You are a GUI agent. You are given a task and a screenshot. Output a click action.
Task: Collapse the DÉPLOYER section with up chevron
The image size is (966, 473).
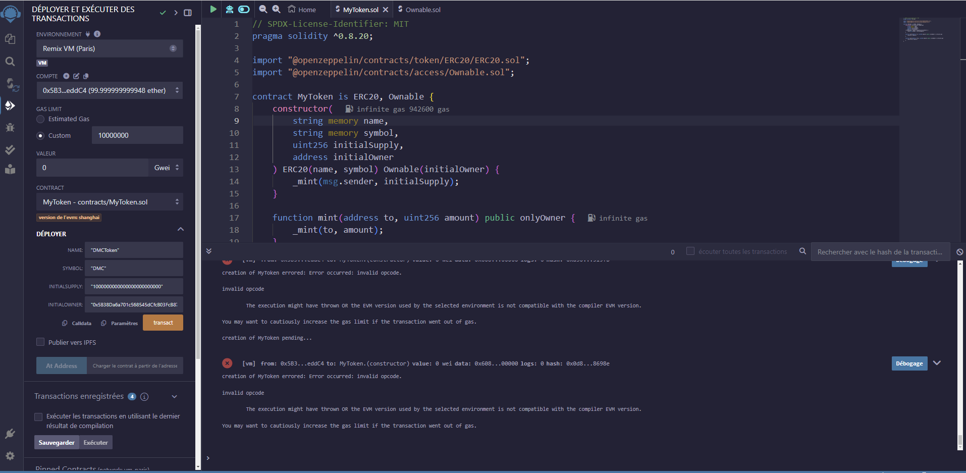(181, 229)
